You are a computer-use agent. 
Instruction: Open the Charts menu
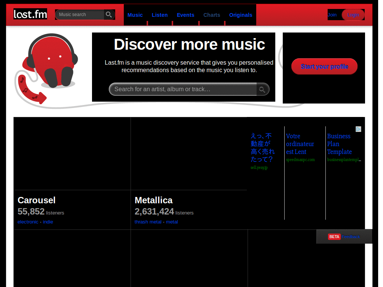point(212,15)
